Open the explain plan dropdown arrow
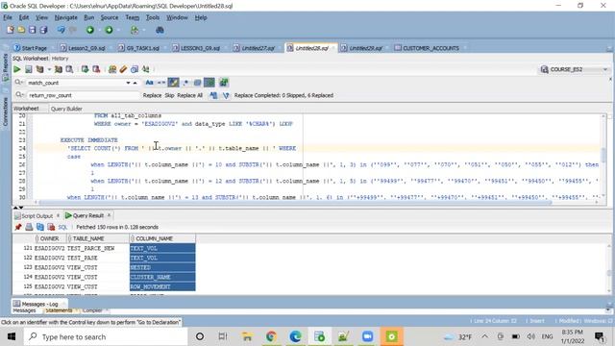Viewport: 615px width, 346px height. tap(49, 70)
